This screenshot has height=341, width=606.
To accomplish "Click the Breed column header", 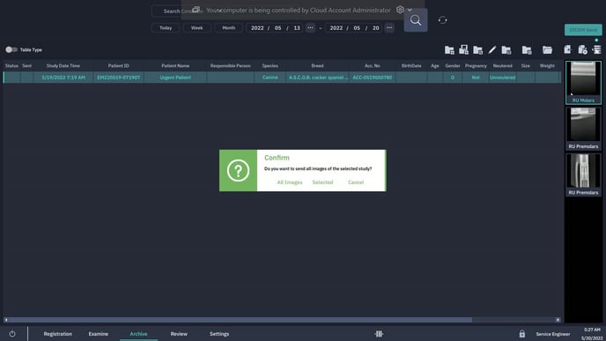I will click(317, 66).
